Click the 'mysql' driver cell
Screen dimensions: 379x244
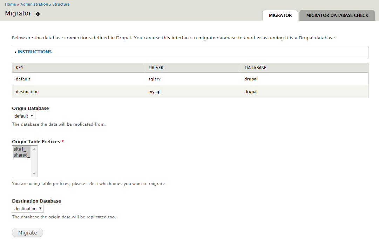(x=193, y=92)
